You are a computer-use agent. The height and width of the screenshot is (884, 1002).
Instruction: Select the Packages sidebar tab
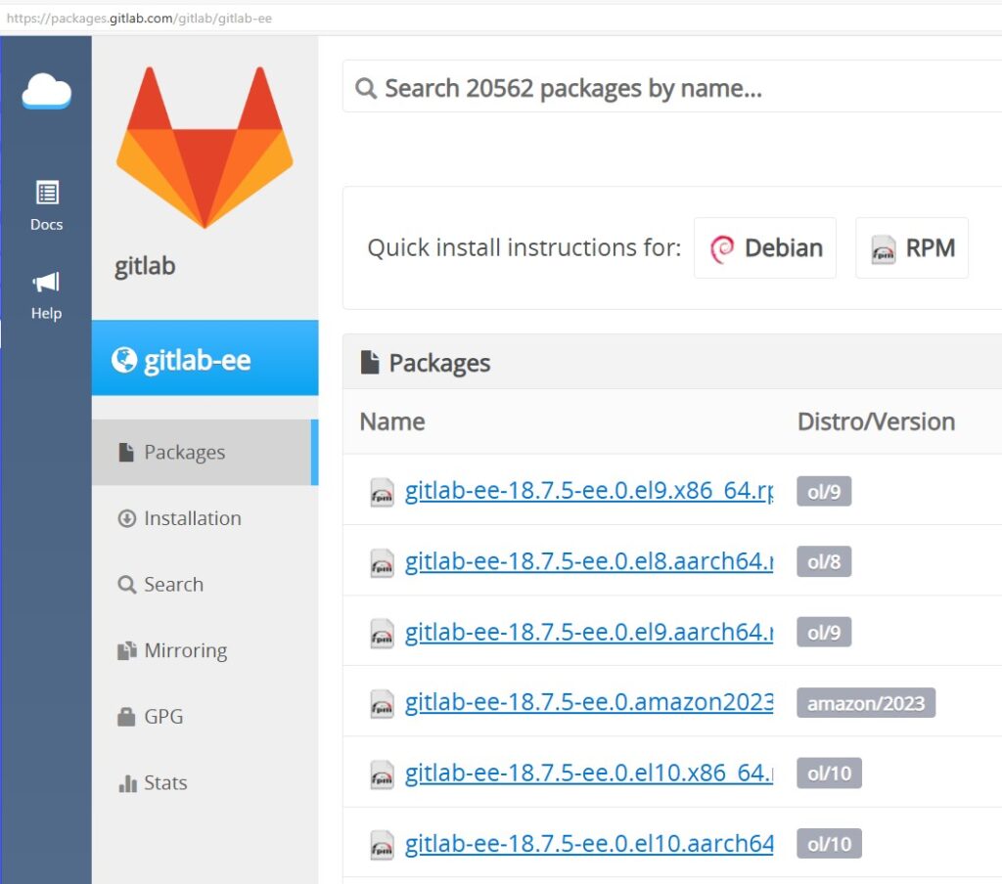(x=184, y=452)
